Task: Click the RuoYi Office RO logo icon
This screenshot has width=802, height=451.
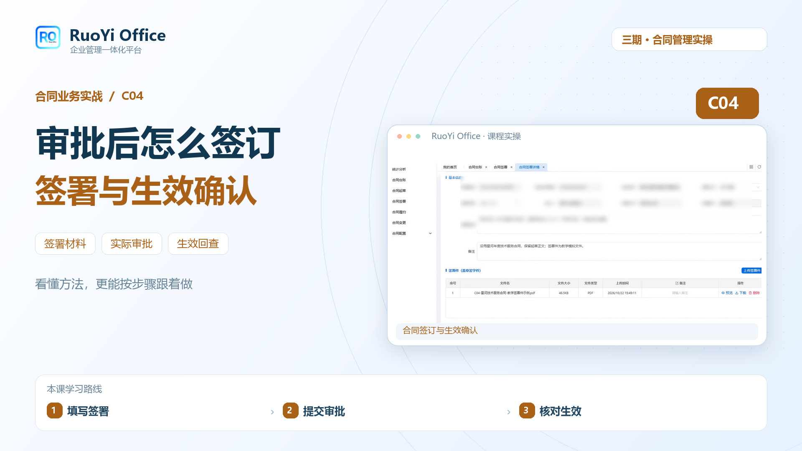Action: [48, 38]
